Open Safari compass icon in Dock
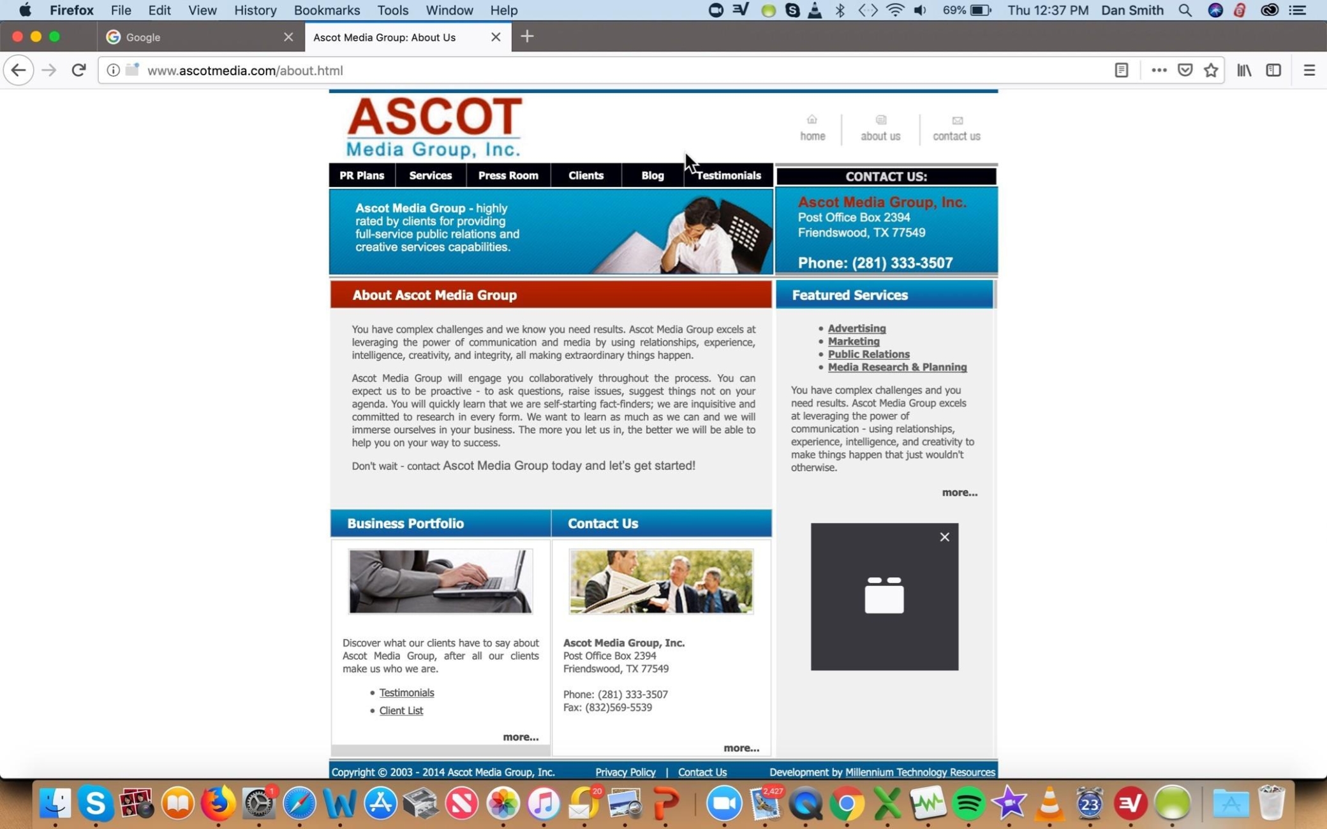This screenshot has height=829, width=1327. coord(299,803)
